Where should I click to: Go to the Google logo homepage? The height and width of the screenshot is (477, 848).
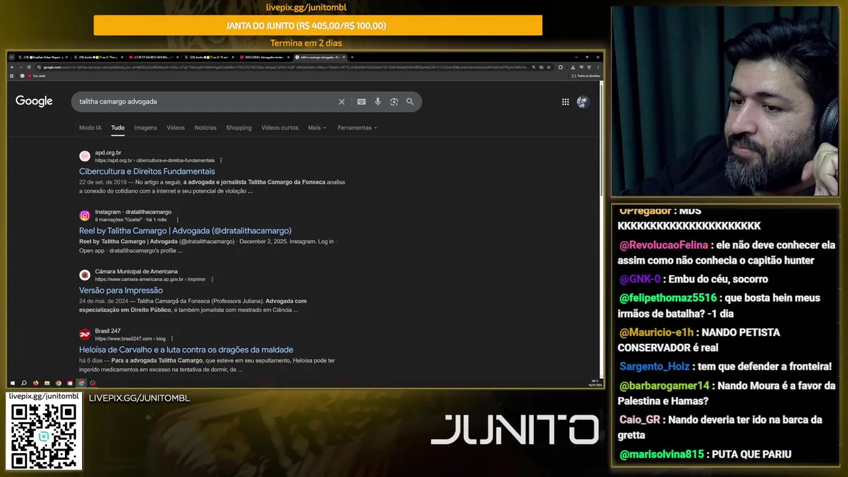(x=34, y=101)
